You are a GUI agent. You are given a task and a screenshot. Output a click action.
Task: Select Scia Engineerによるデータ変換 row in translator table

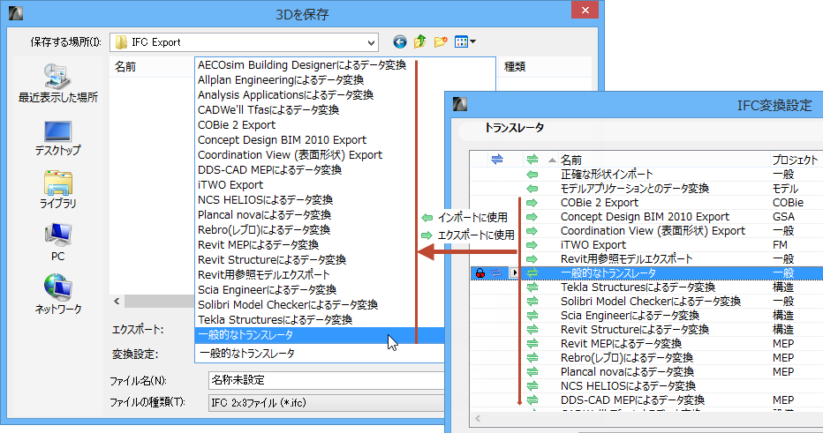pos(646,316)
